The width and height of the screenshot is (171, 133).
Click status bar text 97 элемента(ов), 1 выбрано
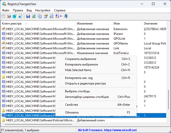20,130
